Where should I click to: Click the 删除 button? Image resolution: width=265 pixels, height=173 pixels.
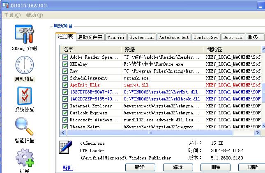215,167
